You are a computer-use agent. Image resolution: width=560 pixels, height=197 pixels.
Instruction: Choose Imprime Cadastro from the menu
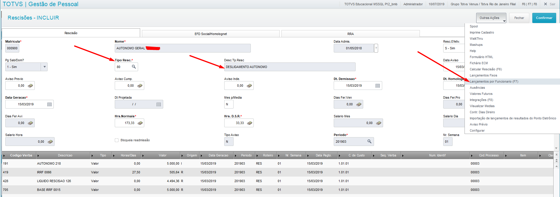tap(512, 32)
